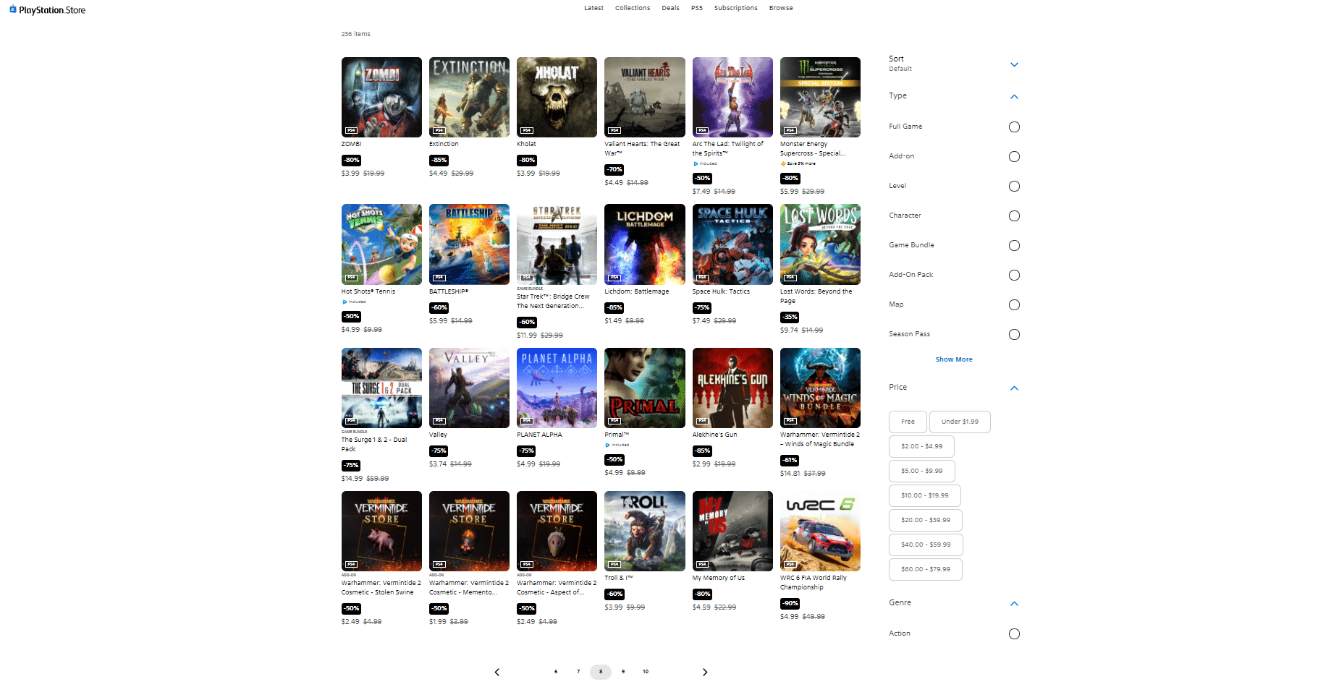1318x687 pixels.
Task: Click Show More under Type filters
Action: point(953,359)
